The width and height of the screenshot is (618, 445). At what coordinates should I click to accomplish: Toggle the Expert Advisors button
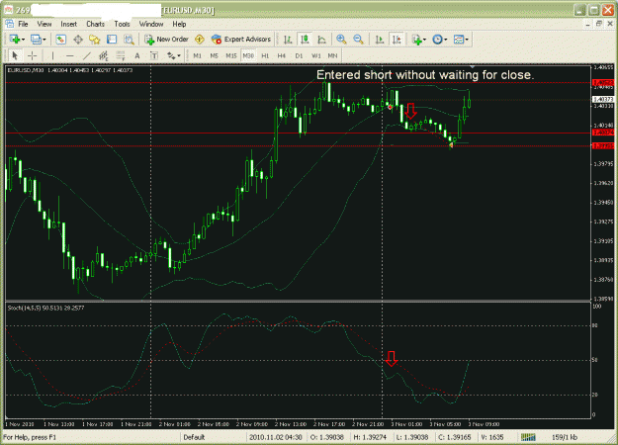pos(241,39)
